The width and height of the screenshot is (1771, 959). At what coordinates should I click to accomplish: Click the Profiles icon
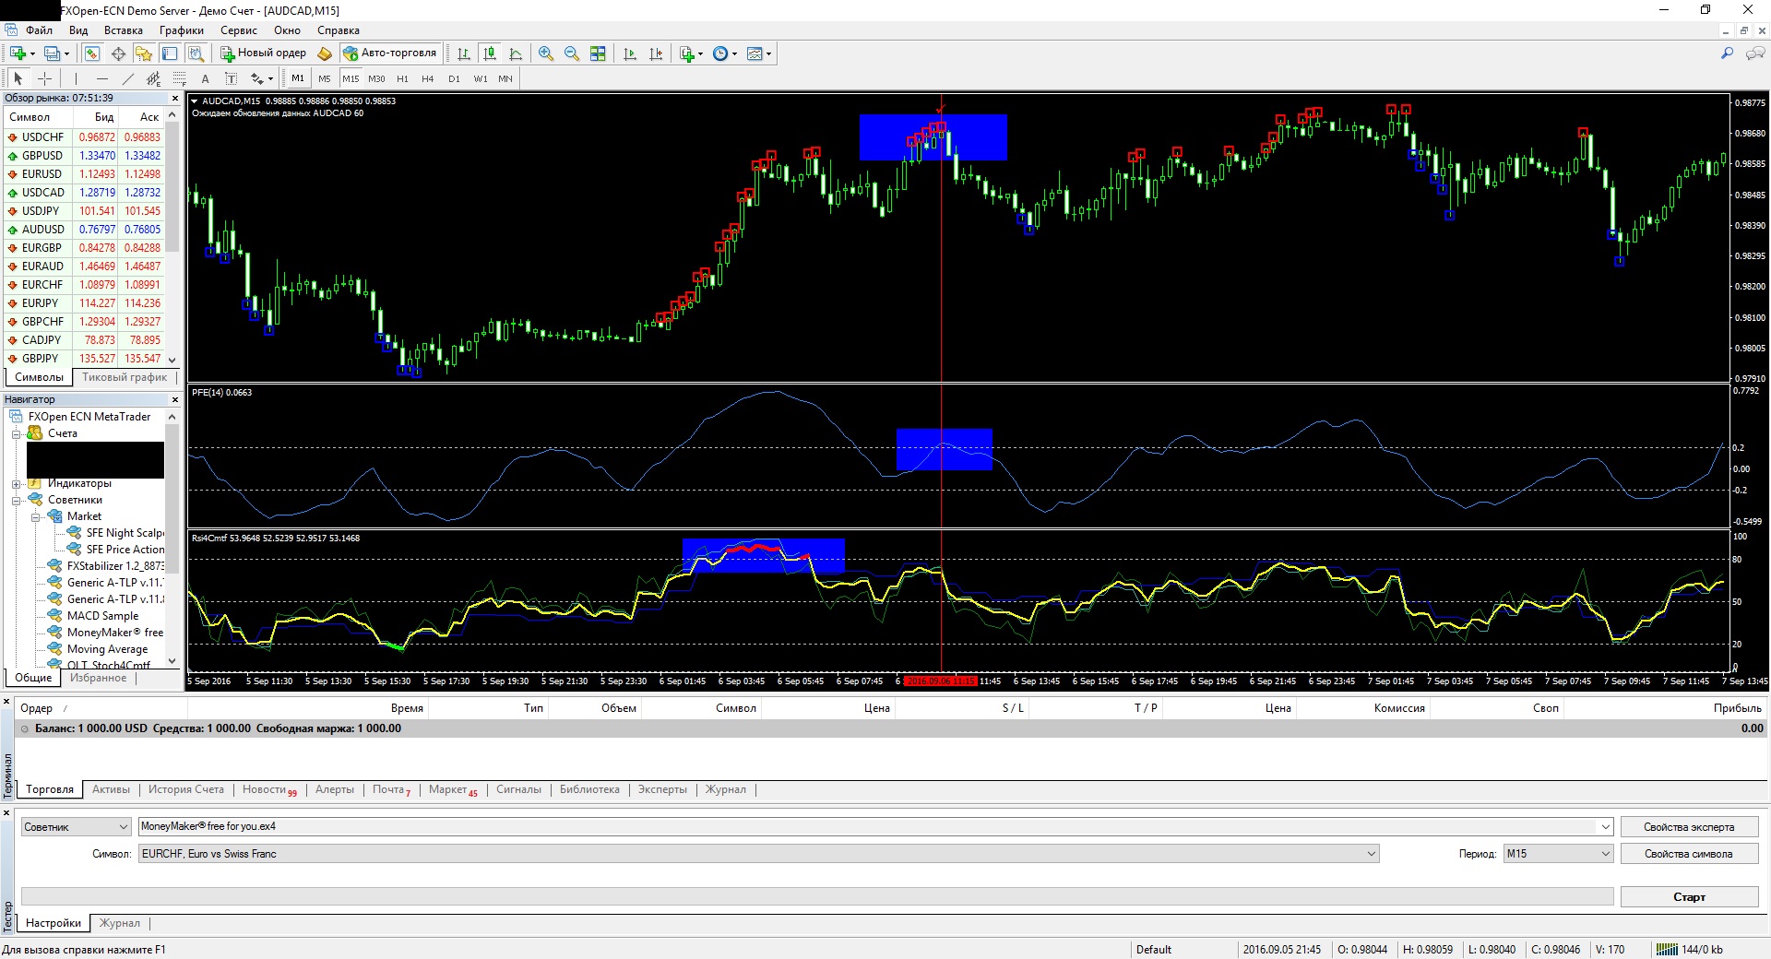[53, 53]
